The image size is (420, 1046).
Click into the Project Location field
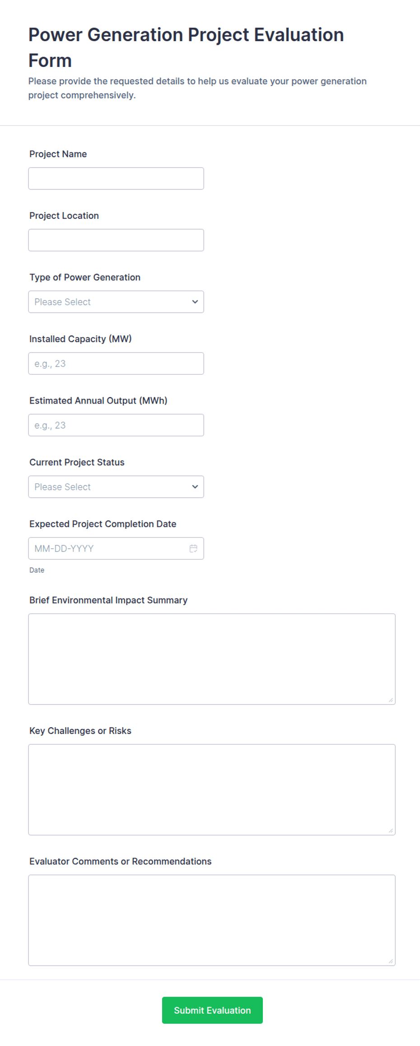[116, 240]
